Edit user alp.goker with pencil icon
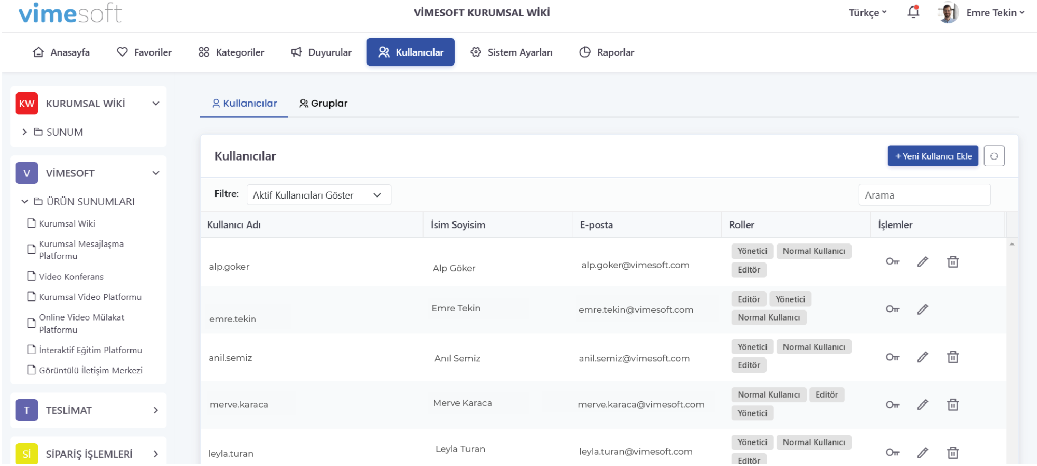 [922, 261]
